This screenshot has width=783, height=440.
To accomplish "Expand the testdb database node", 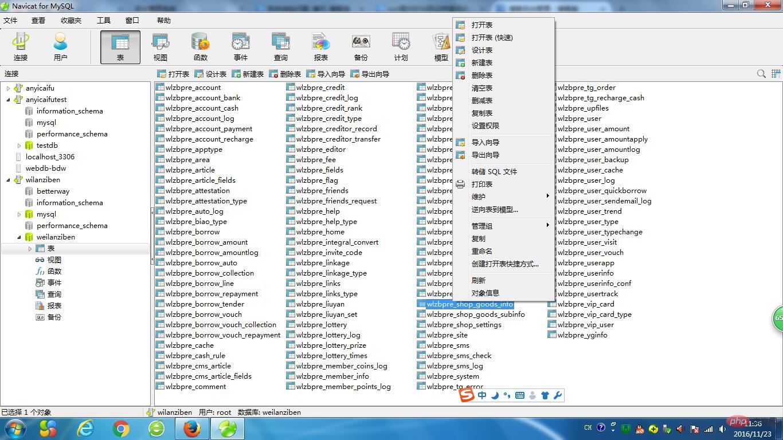I will click(19, 146).
